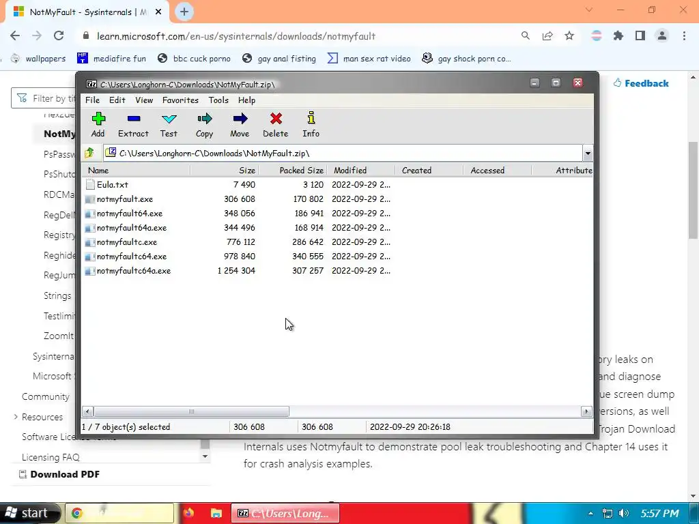Toggle the Chrome side panel icon
This screenshot has height=524, width=699.
click(640, 35)
